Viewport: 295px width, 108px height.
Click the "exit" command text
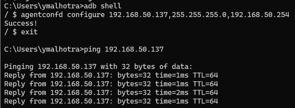[29, 32]
